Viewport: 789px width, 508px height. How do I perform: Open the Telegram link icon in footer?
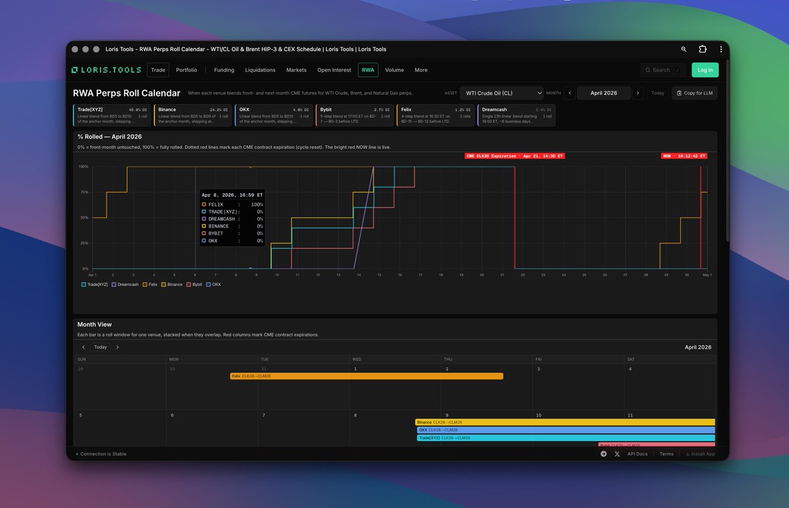tap(604, 454)
